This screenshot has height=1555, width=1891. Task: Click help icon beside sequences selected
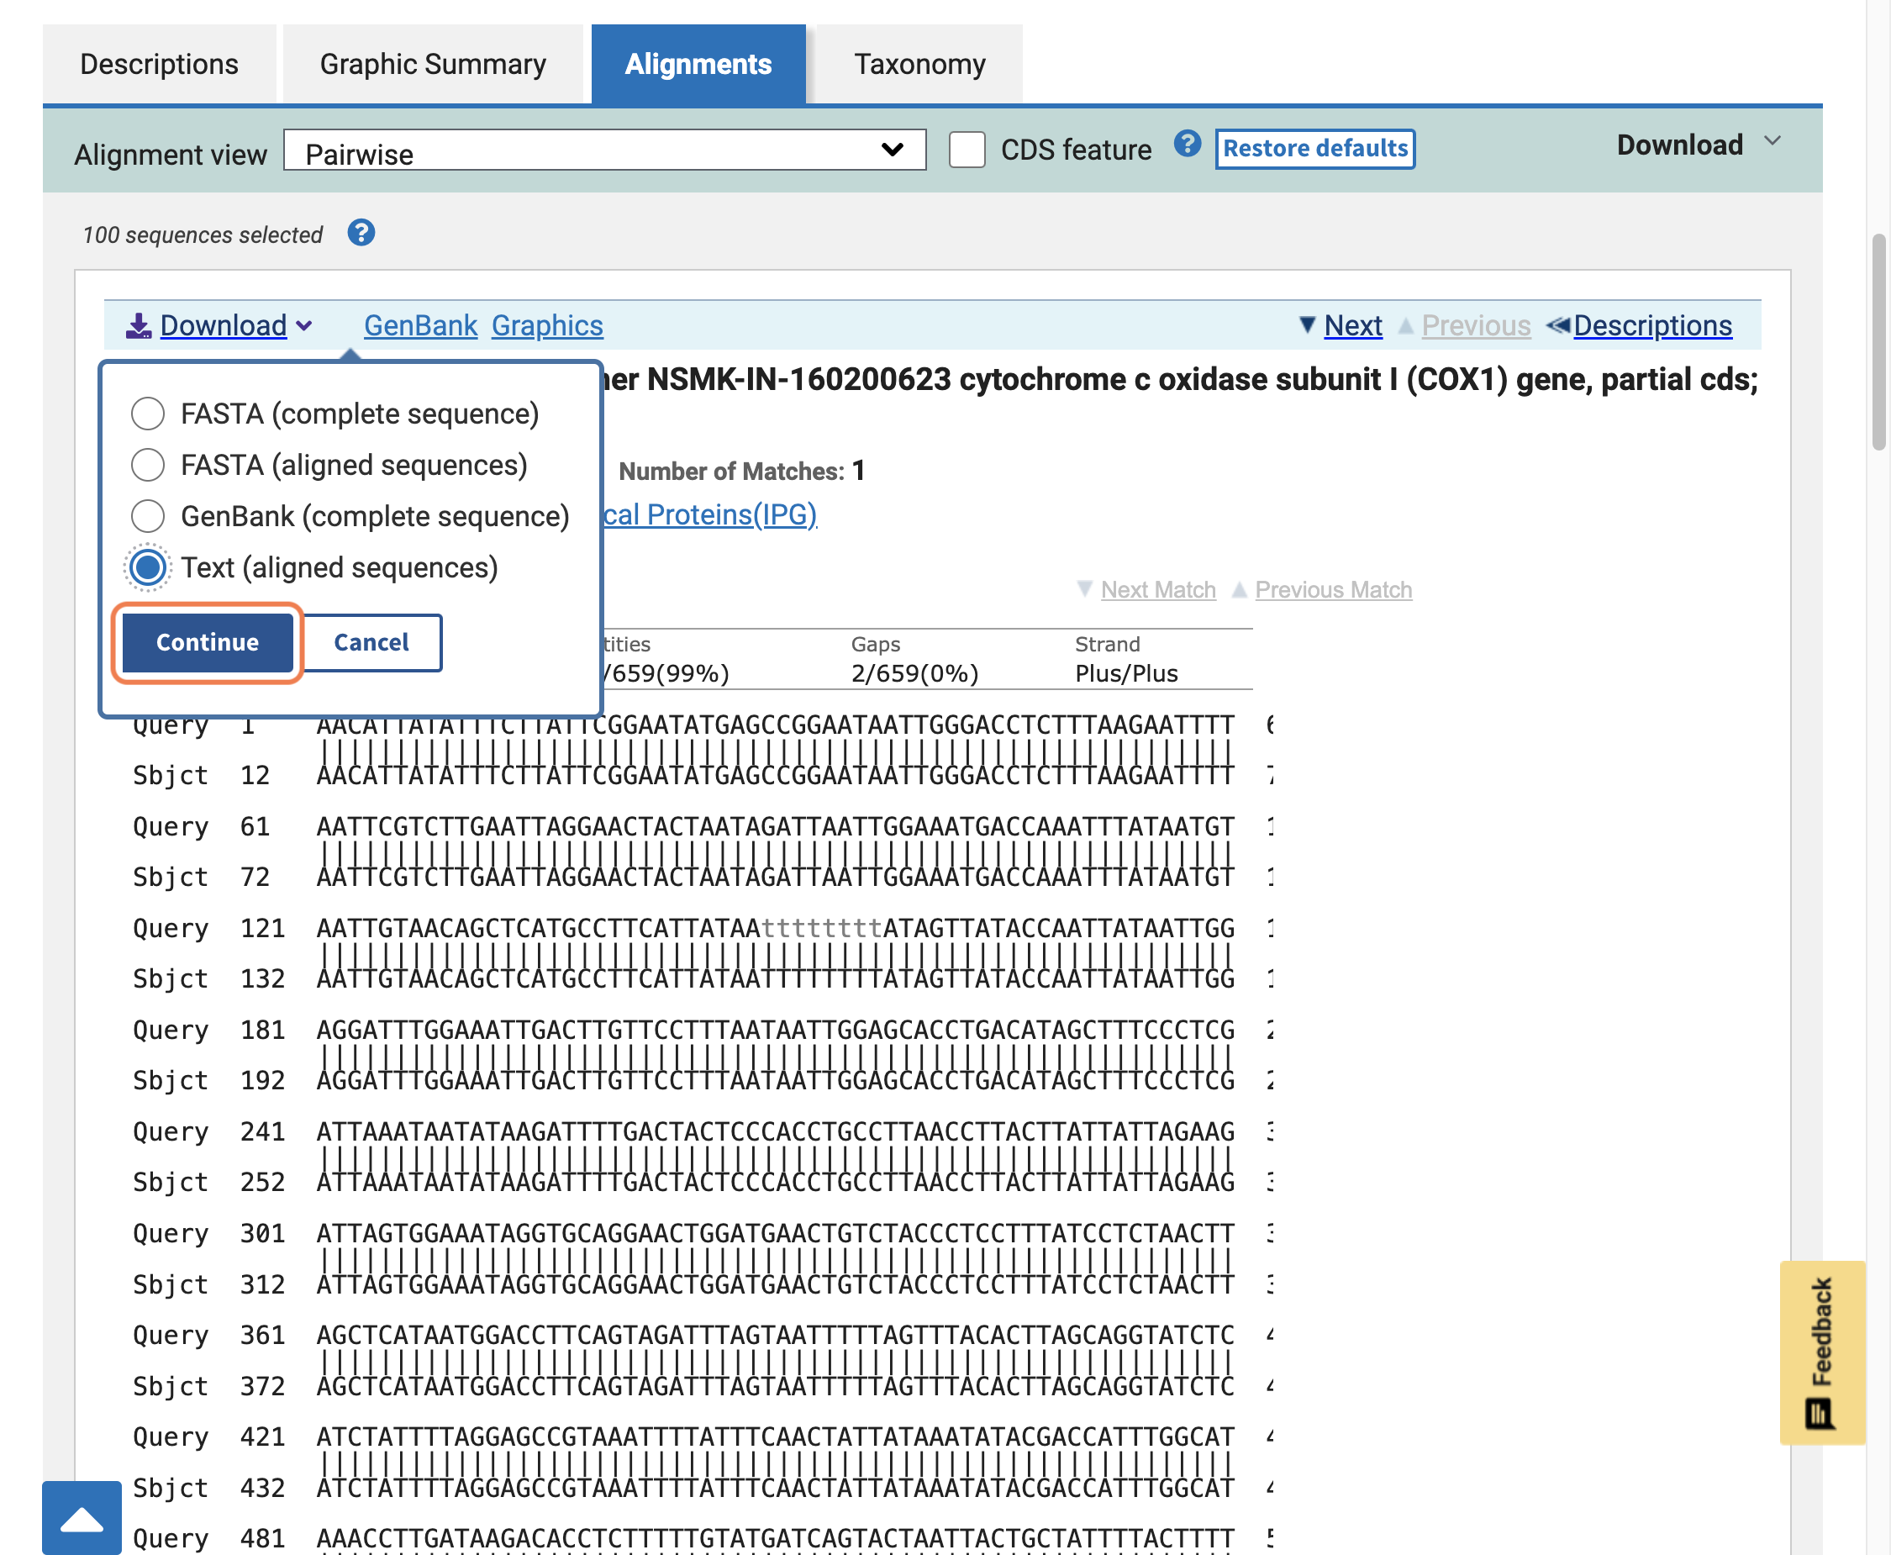point(361,233)
